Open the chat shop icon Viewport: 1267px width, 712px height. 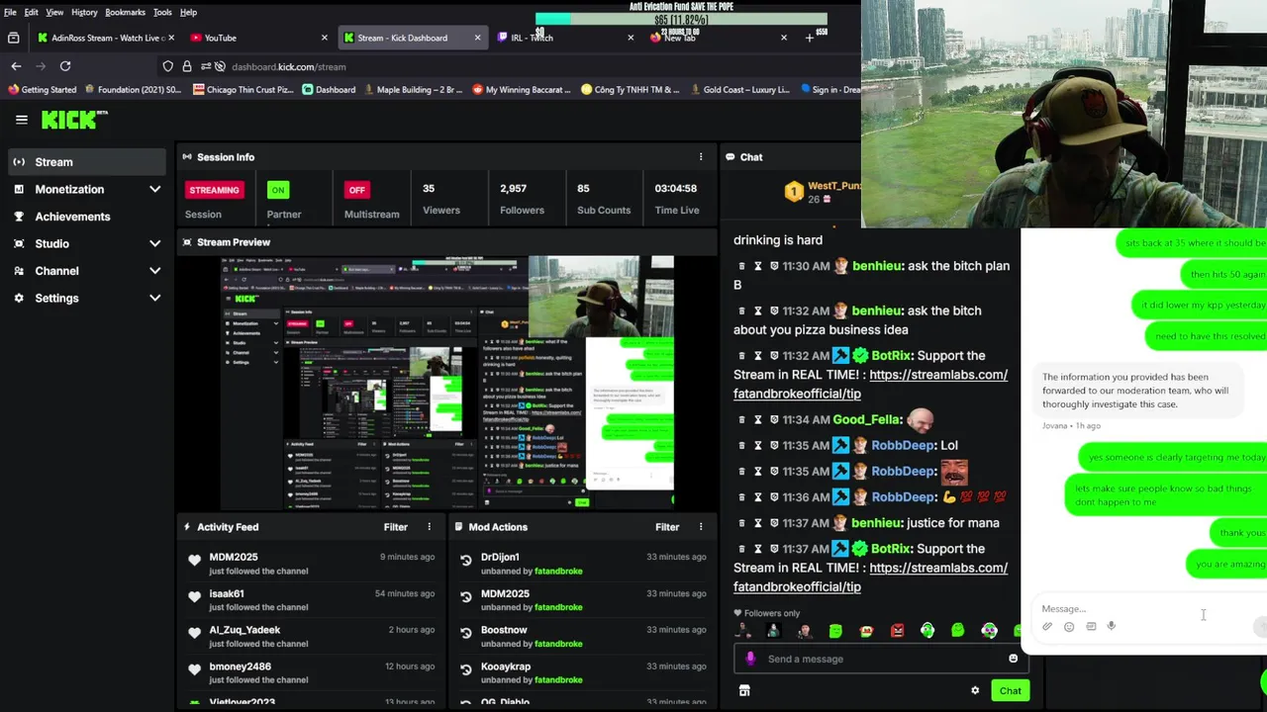(744, 691)
